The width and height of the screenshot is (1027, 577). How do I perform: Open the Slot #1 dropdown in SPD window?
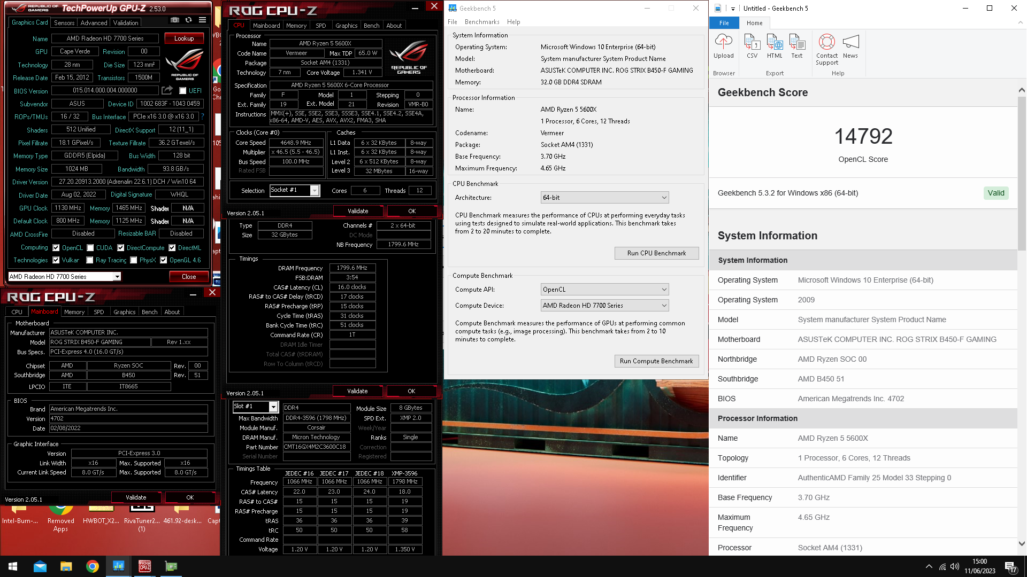click(x=273, y=407)
